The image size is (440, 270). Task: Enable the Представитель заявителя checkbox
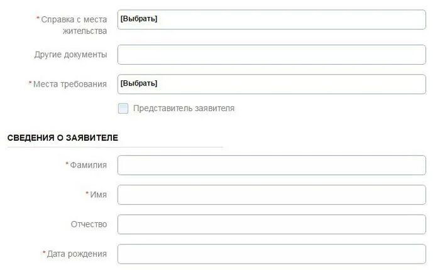[123, 109]
